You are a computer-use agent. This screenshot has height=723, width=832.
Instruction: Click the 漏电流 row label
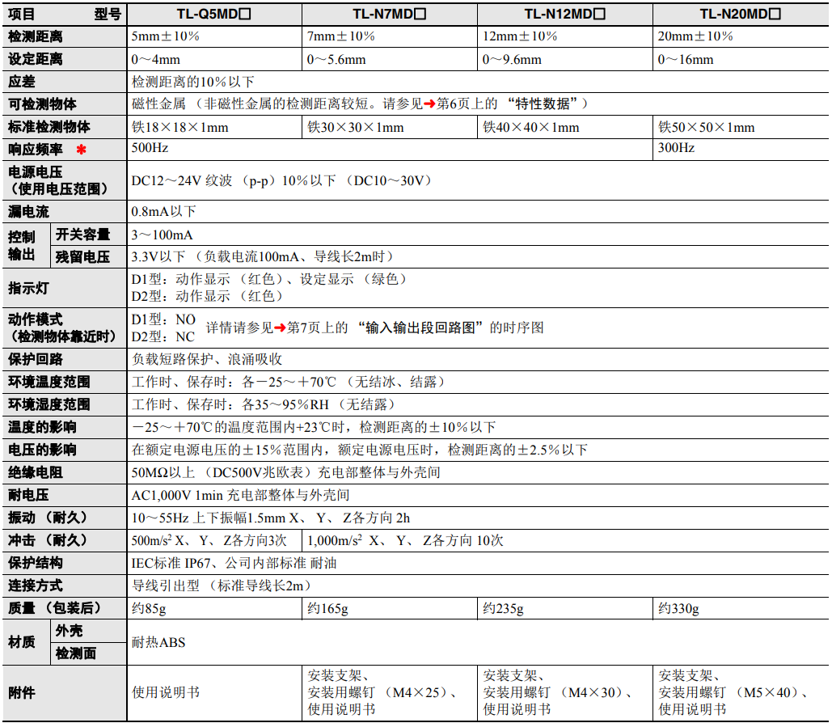pyautogui.click(x=28, y=212)
